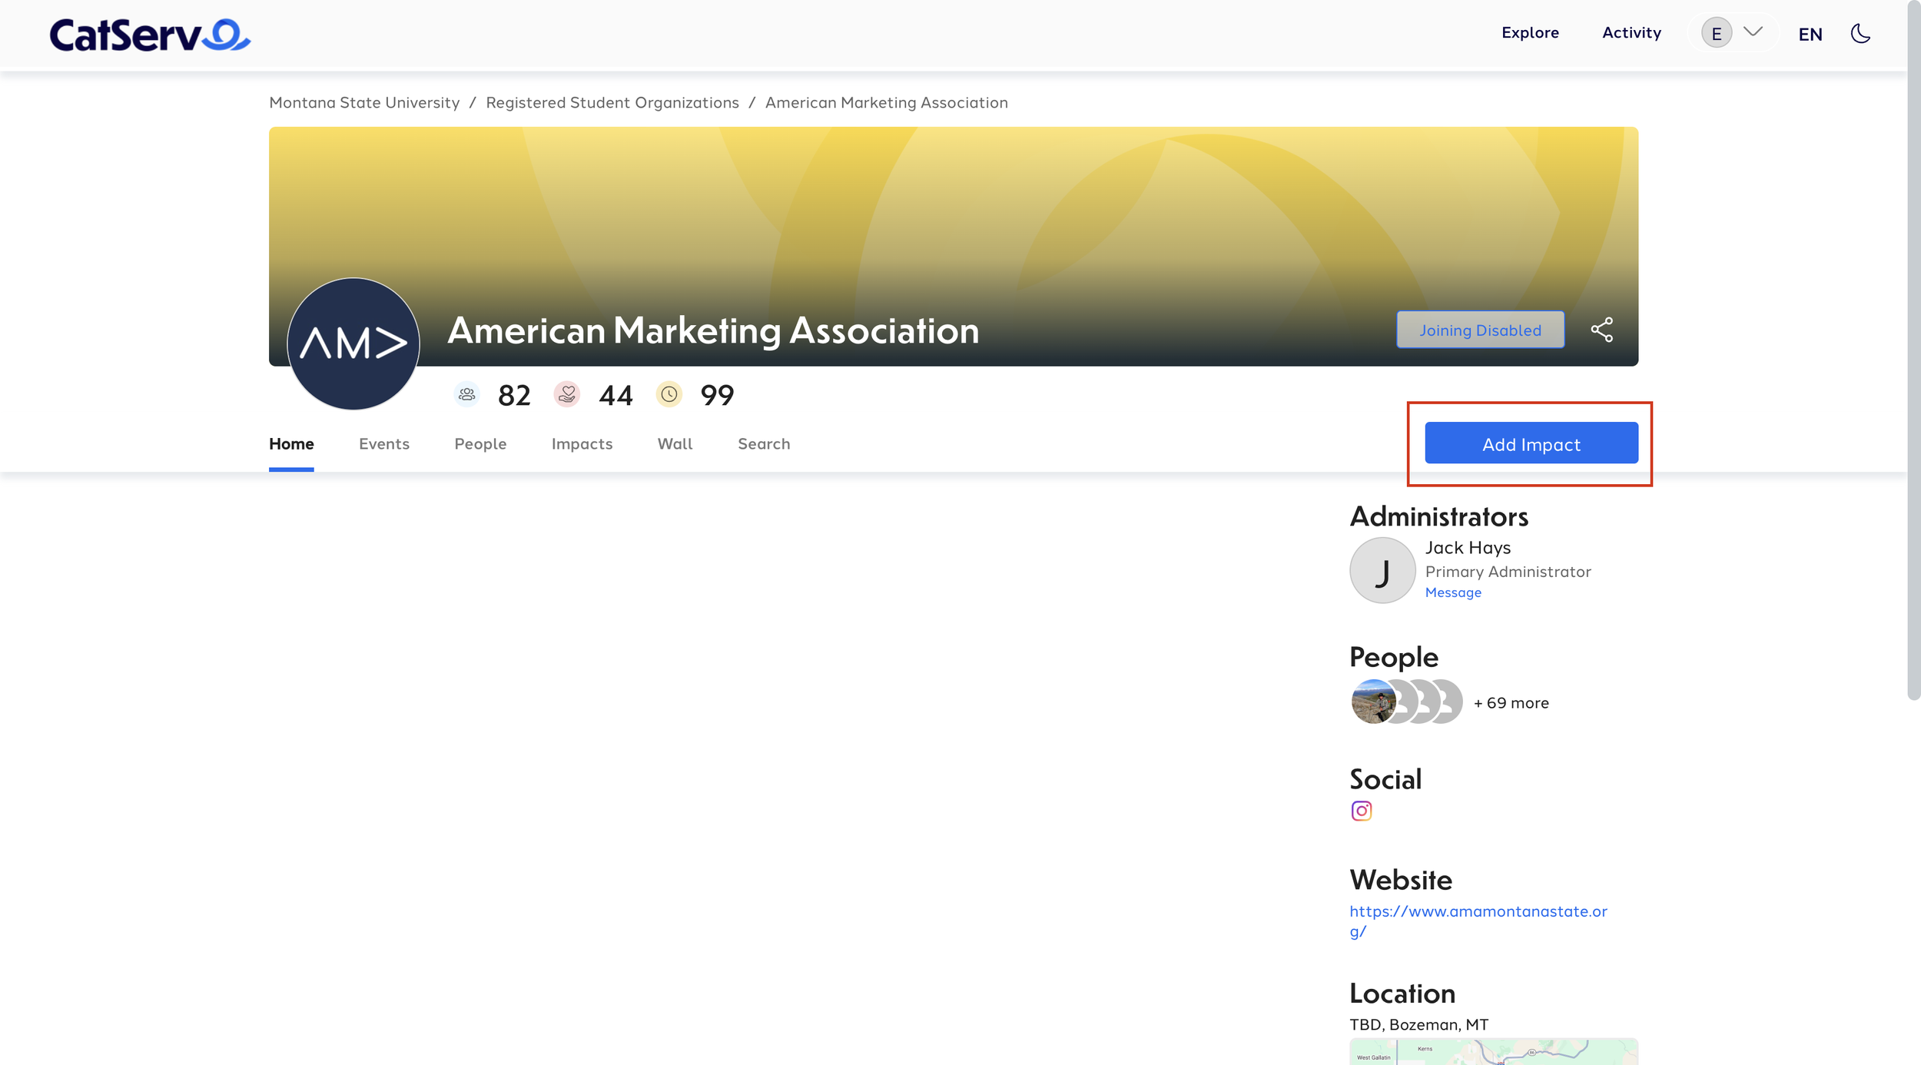Switch to the Events tab
The width and height of the screenshot is (1921, 1065).
[x=383, y=444]
